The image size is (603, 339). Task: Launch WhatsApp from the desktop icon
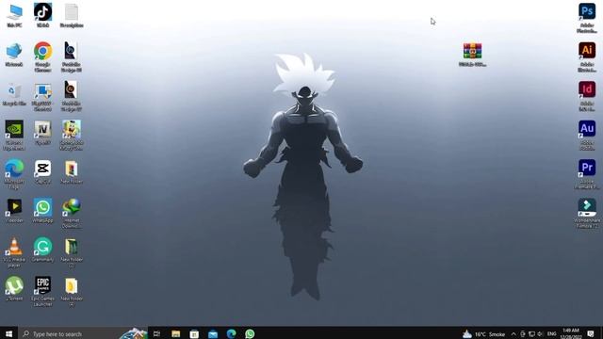pyautogui.click(x=42, y=211)
